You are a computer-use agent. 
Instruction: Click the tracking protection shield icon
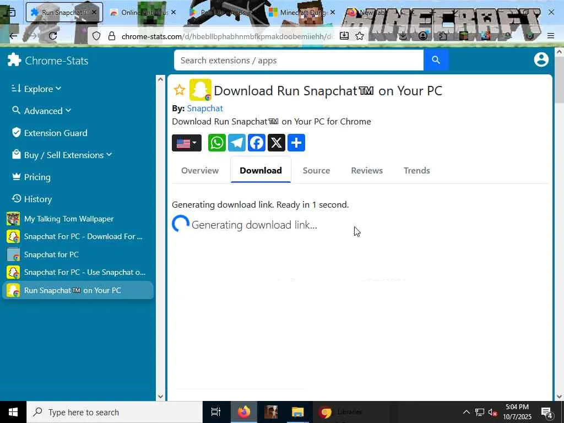(96, 36)
